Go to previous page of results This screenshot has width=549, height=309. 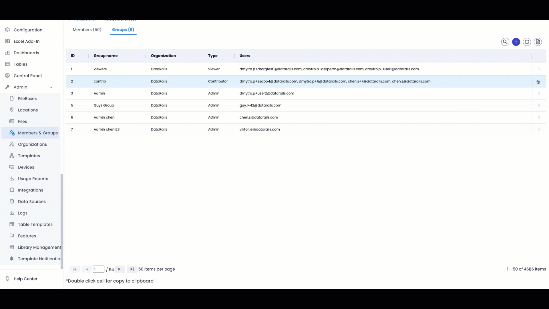click(87, 269)
